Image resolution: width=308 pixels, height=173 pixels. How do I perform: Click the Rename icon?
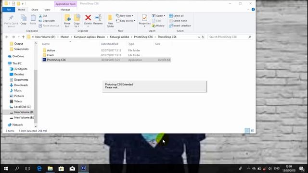click(98, 18)
